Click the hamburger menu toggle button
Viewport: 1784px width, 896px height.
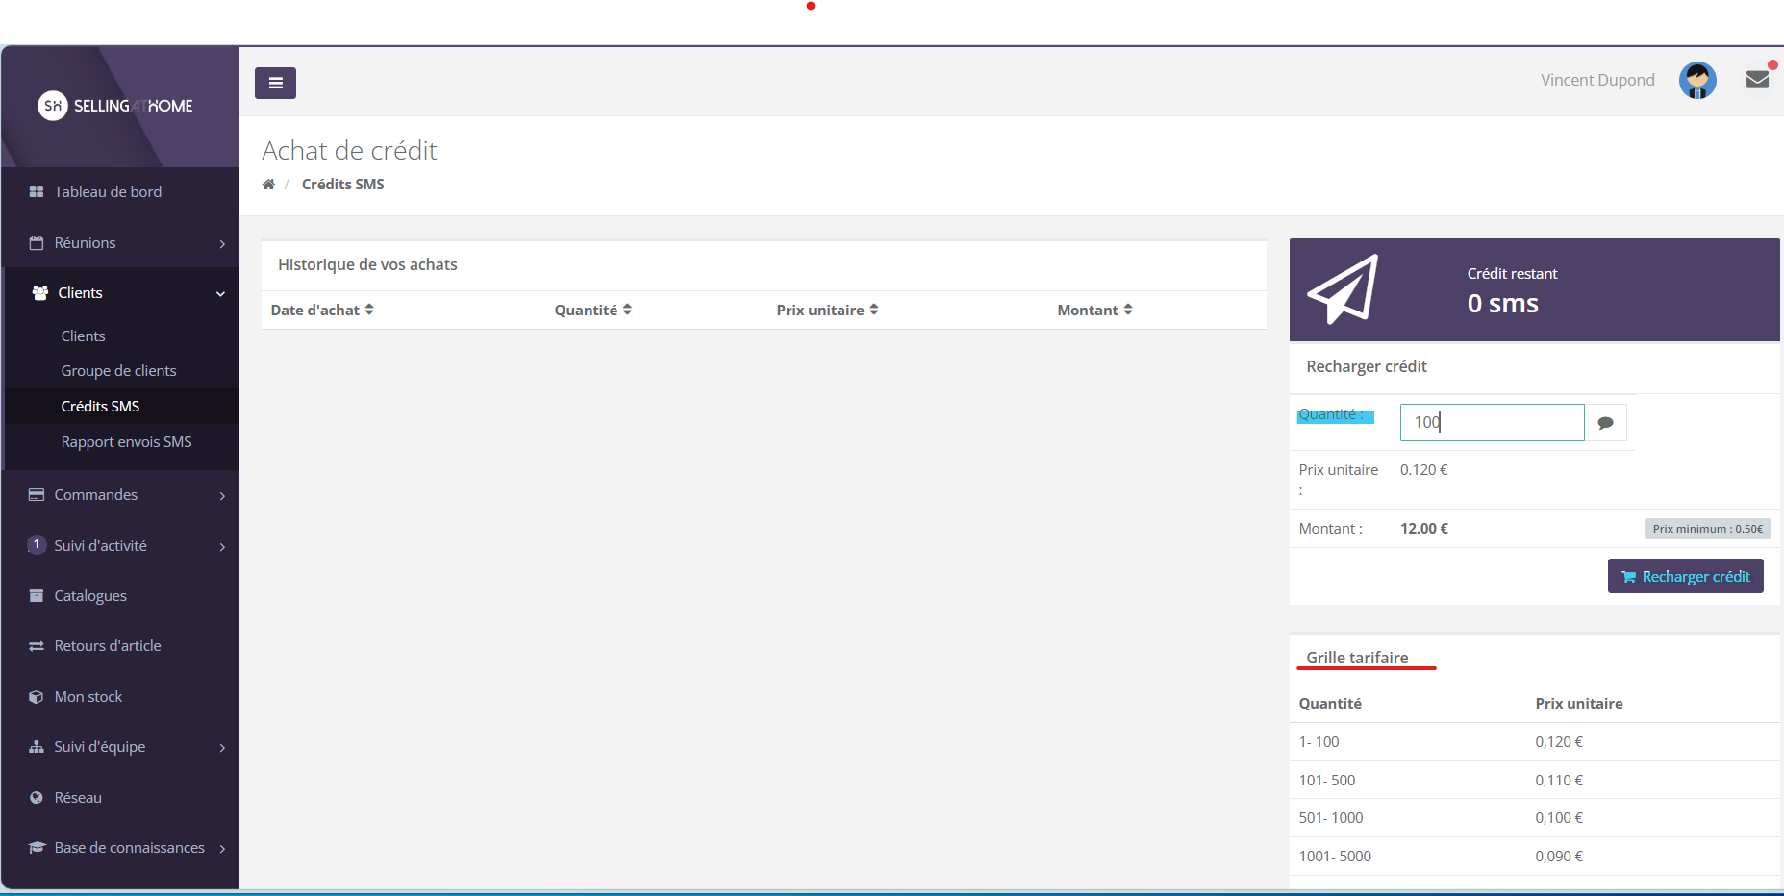tap(275, 84)
